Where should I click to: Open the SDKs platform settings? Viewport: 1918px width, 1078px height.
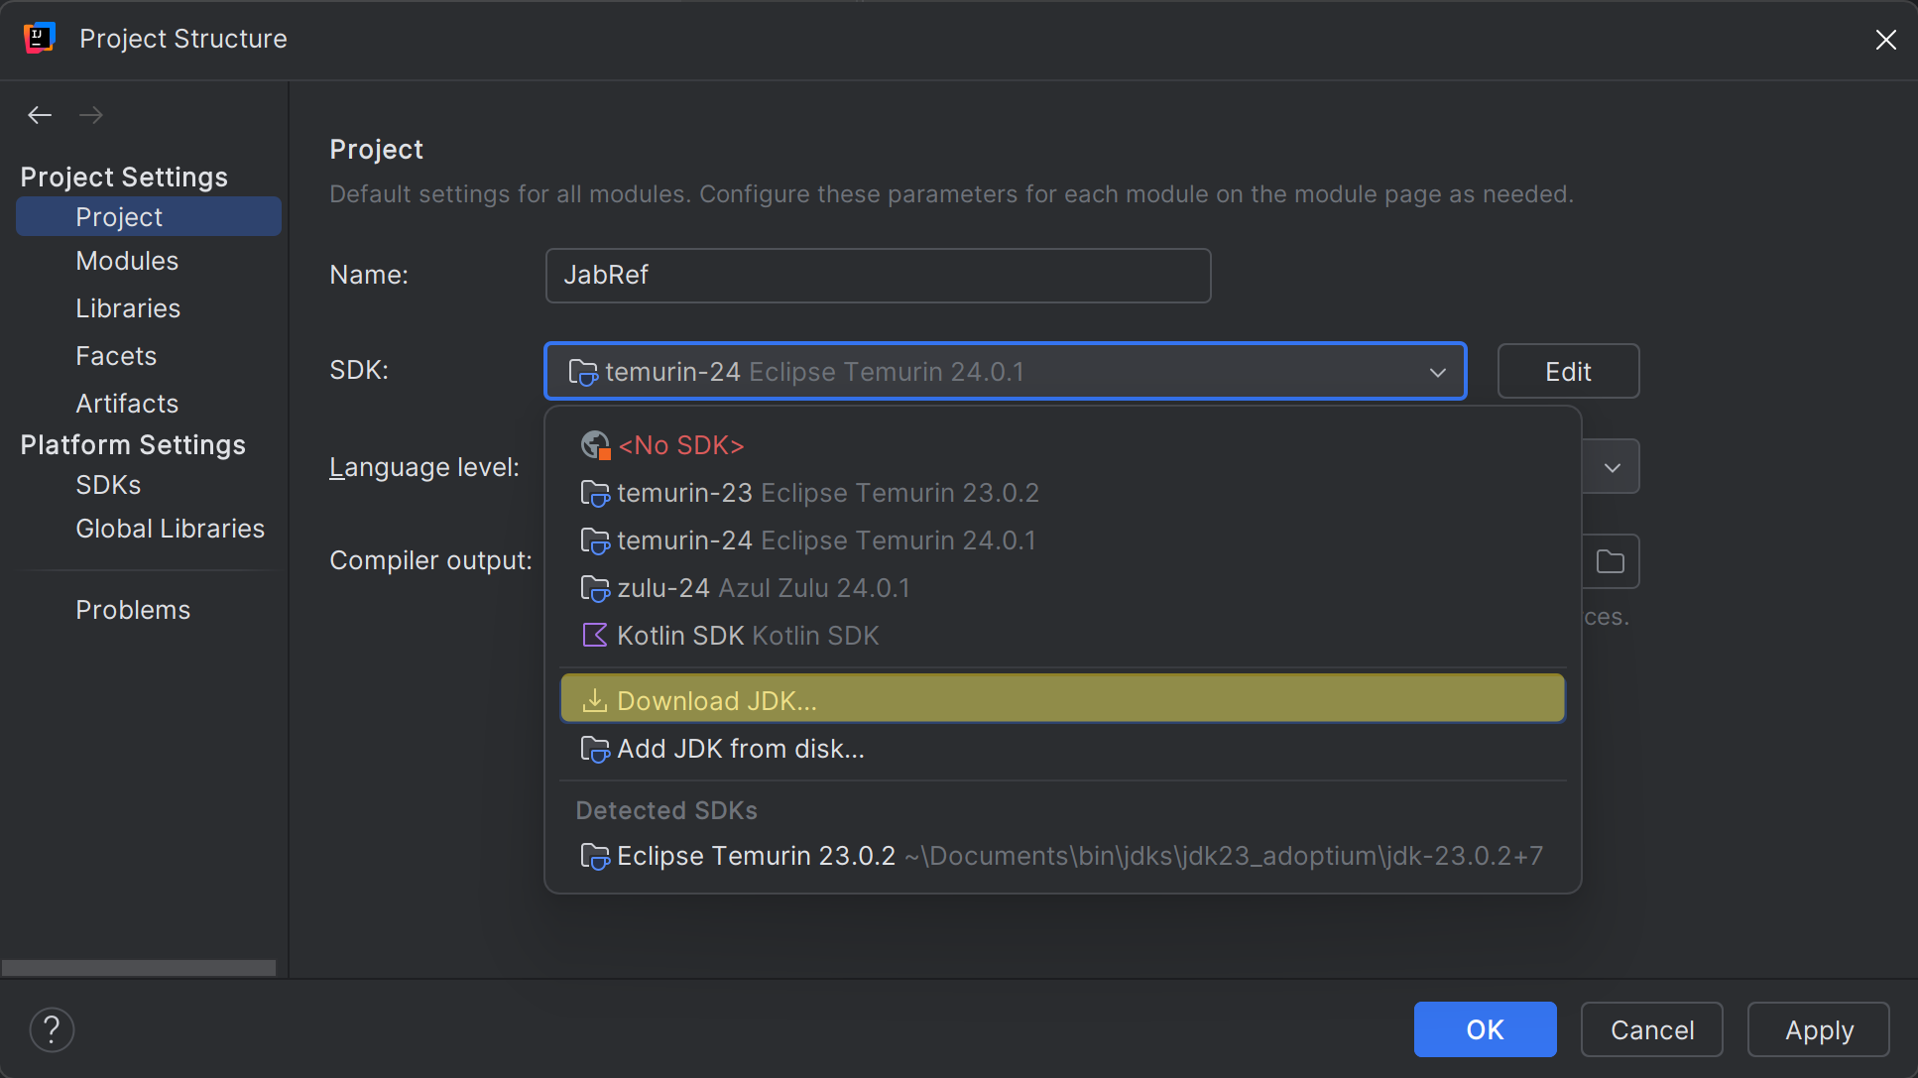coord(108,485)
